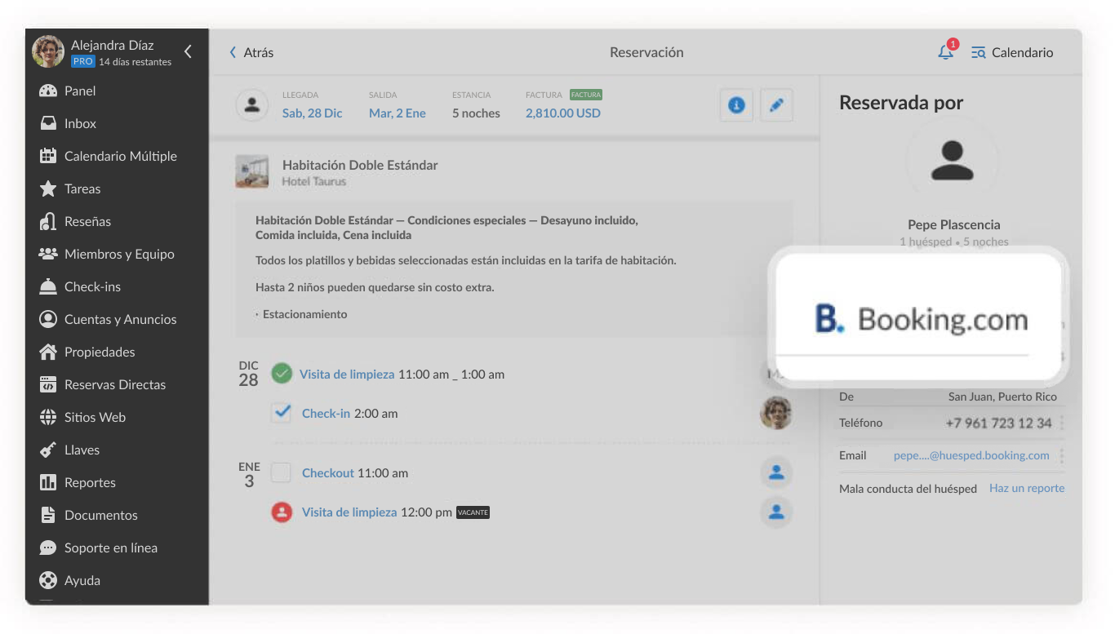Click Alejandra Díaz profile avatar
The height and width of the screenshot is (634, 1115).
(x=48, y=51)
